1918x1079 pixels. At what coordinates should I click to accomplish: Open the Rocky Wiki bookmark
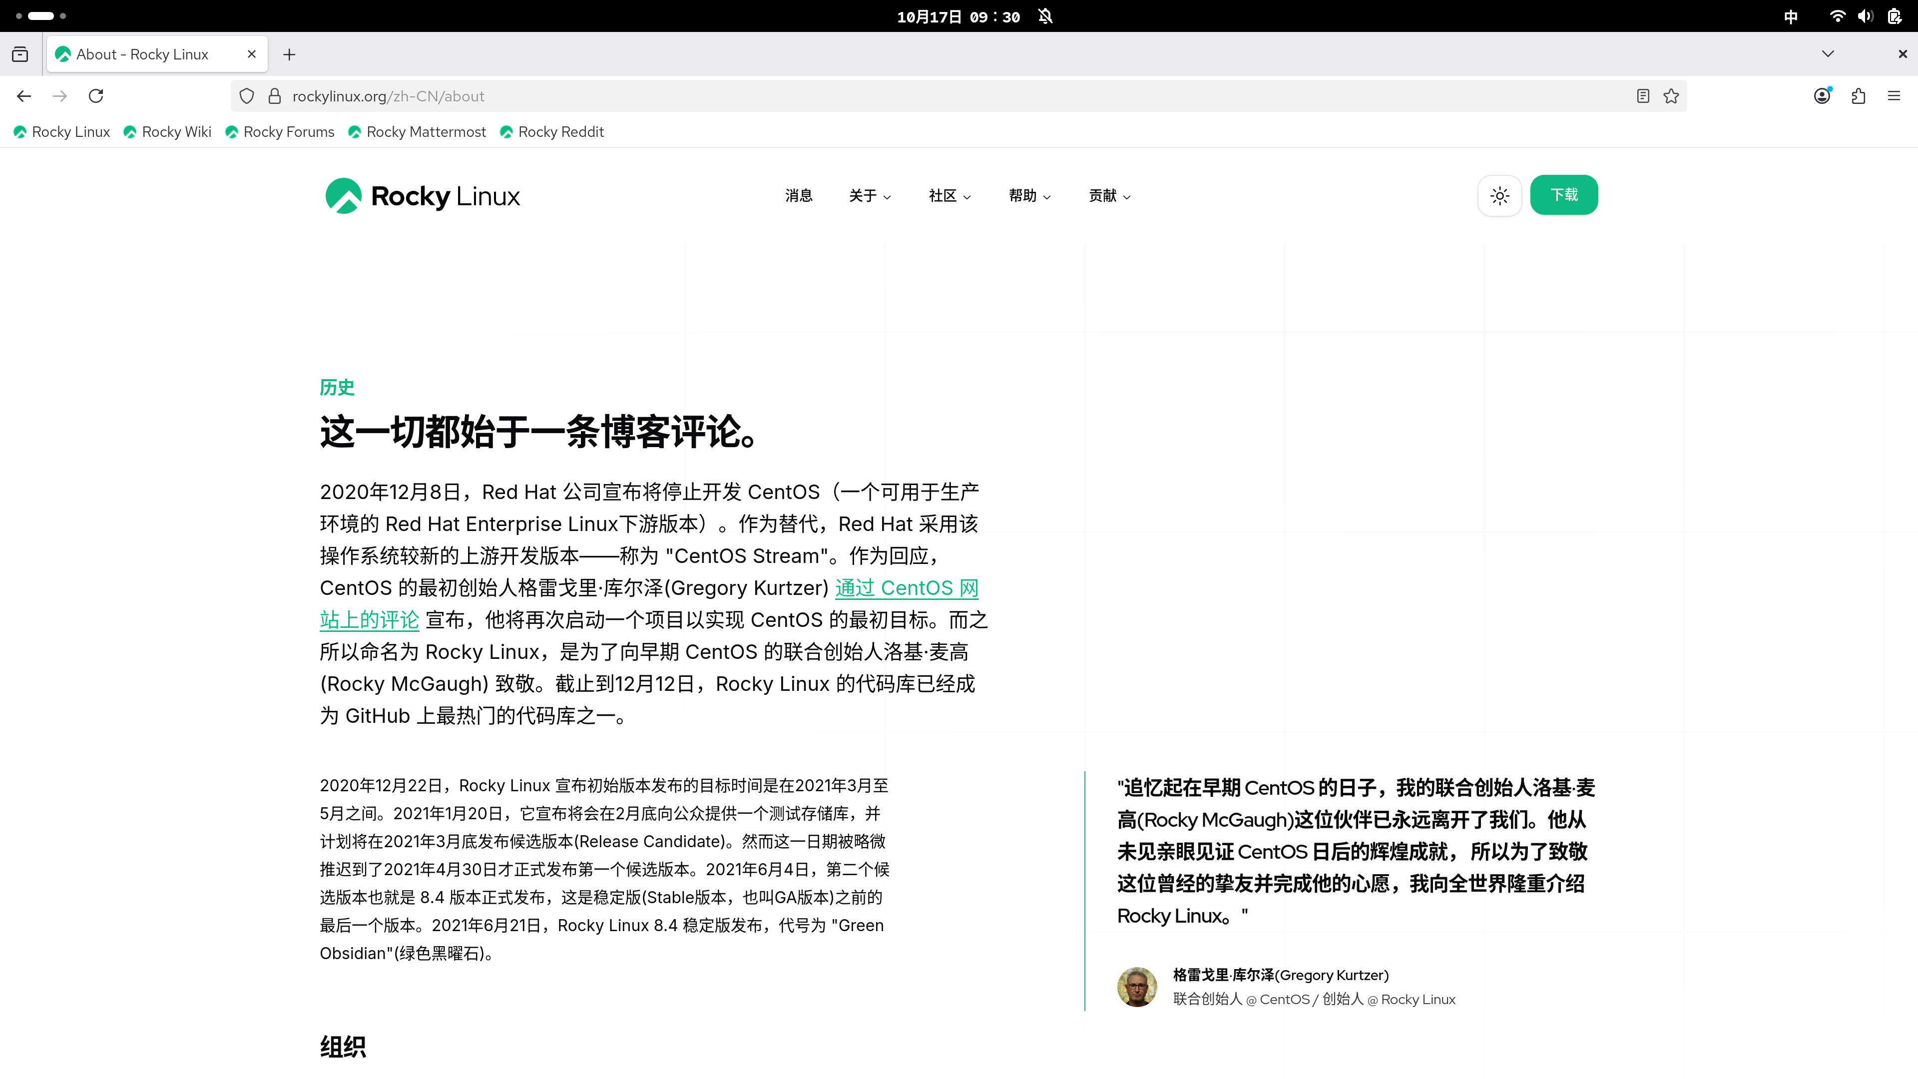(x=167, y=132)
